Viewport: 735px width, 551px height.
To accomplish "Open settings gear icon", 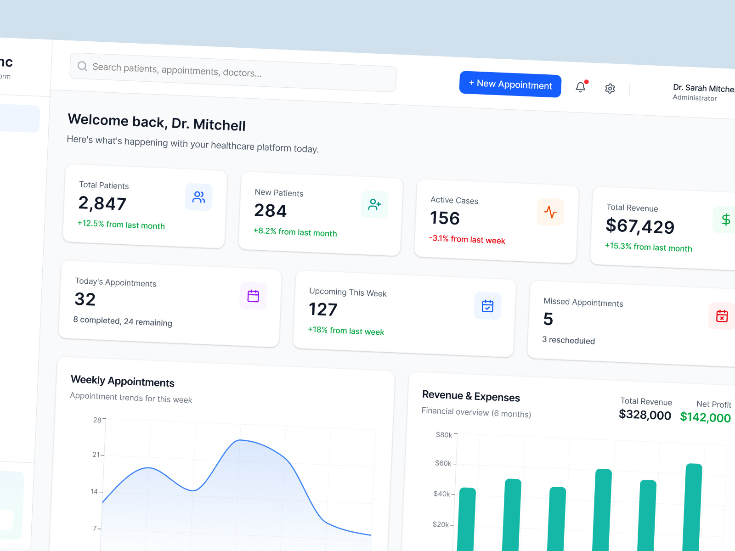I will tap(610, 88).
